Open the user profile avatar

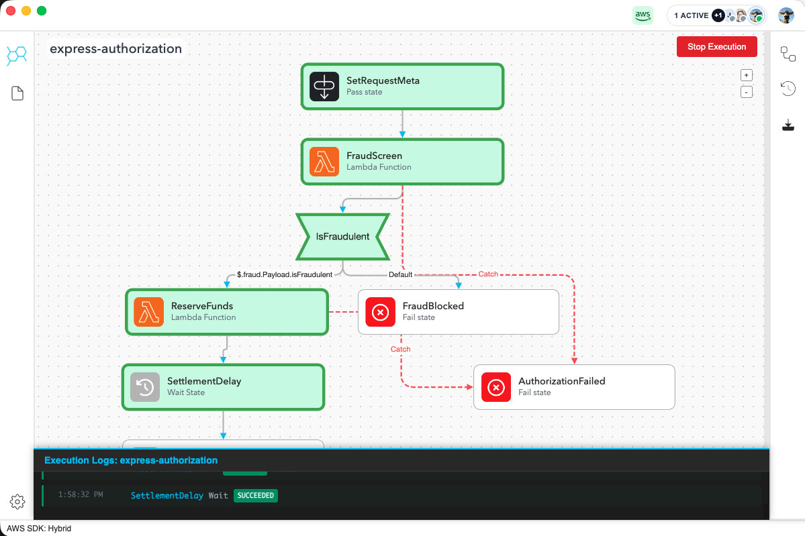[786, 15]
